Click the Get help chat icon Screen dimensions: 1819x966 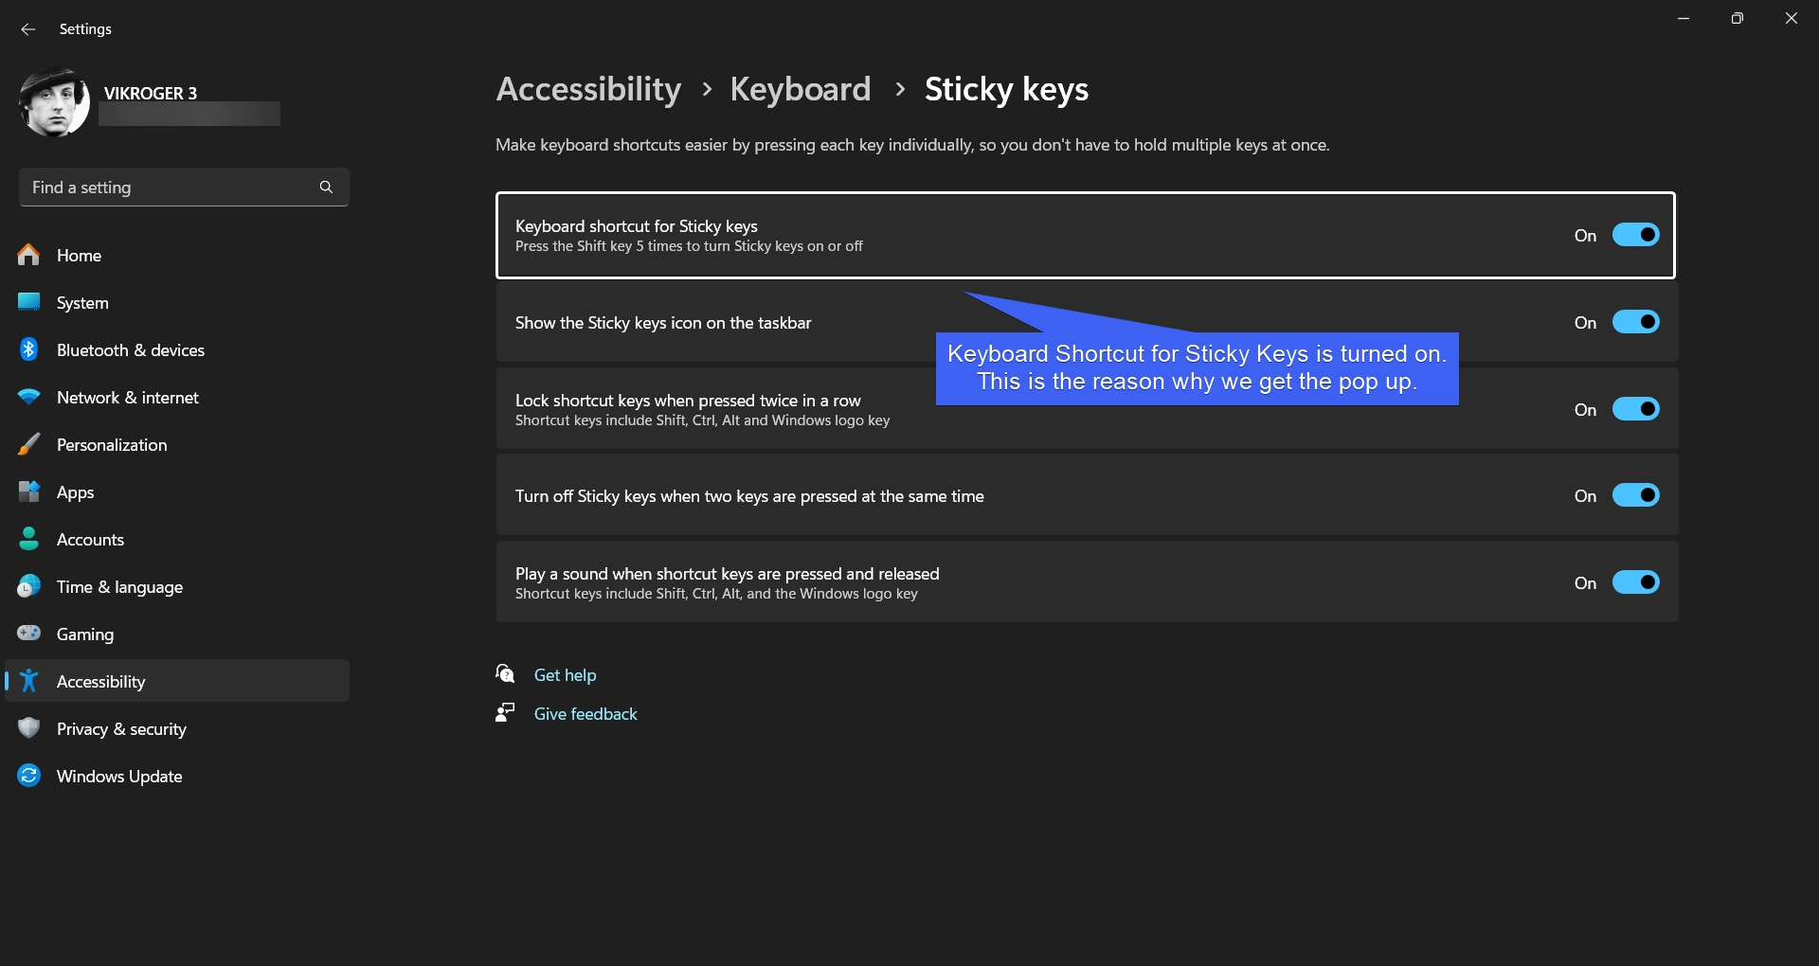click(505, 674)
